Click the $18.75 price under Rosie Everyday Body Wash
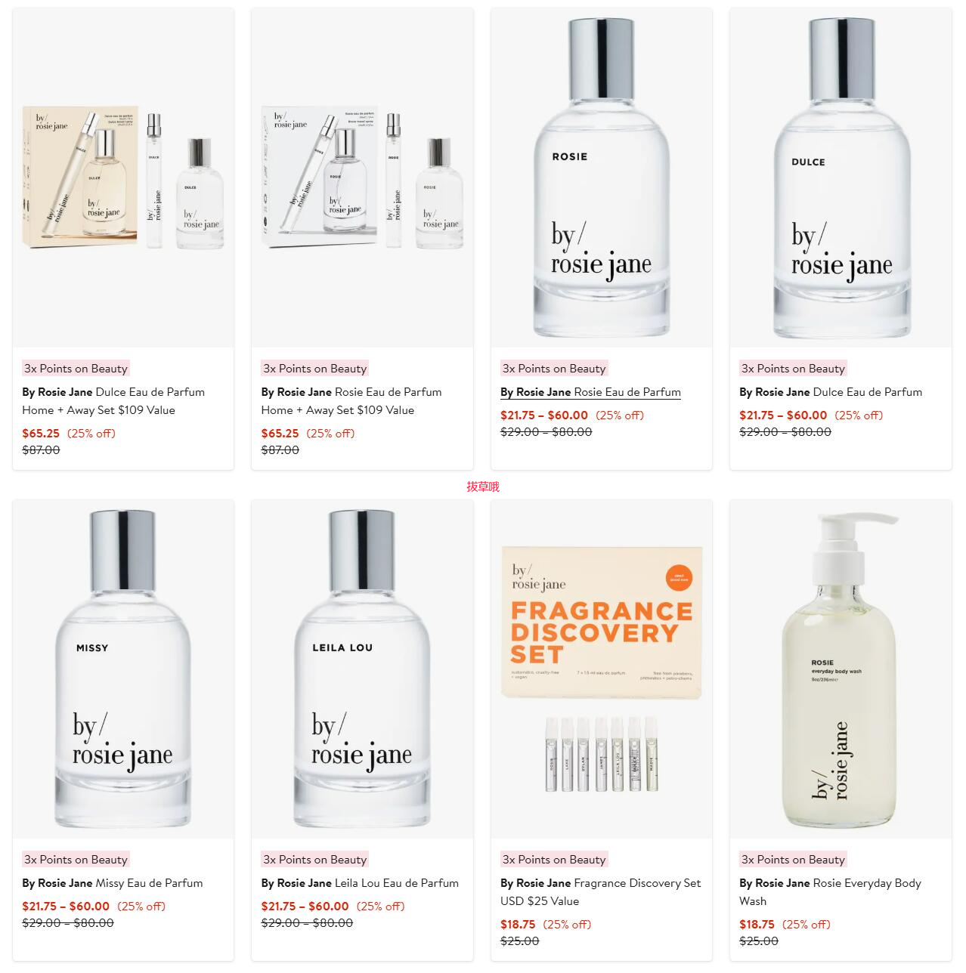Screen dimensions: 966x973 pyautogui.click(x=757, y=925)
